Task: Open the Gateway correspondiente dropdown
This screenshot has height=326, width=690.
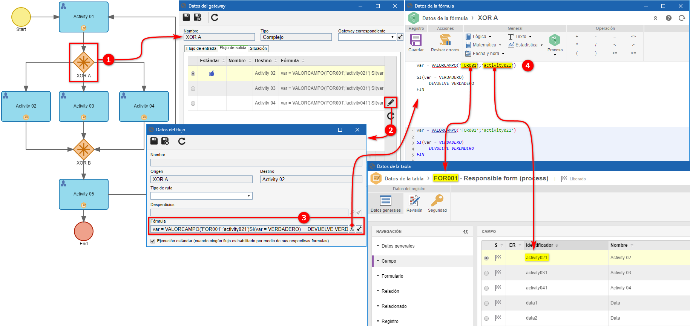Action: tap(393, 37)
